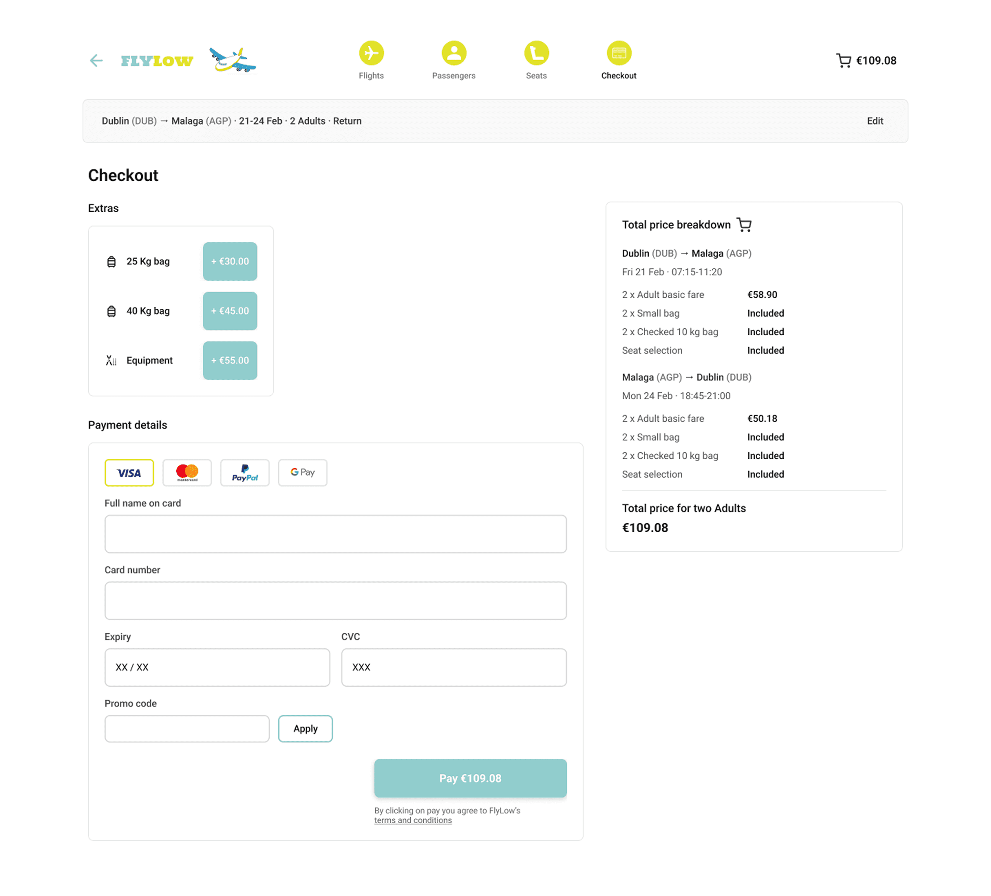Choose Mastercard as payment method
This screenshot has height=896, width=991.
(187, 472)
